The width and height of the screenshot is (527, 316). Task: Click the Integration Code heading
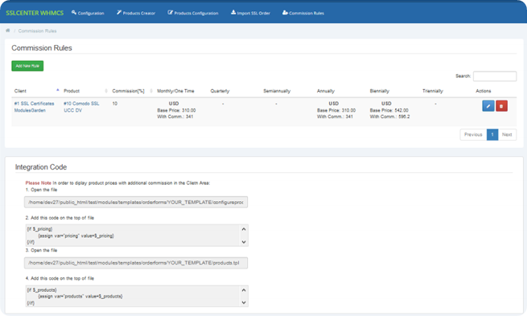tap(41, 167)
